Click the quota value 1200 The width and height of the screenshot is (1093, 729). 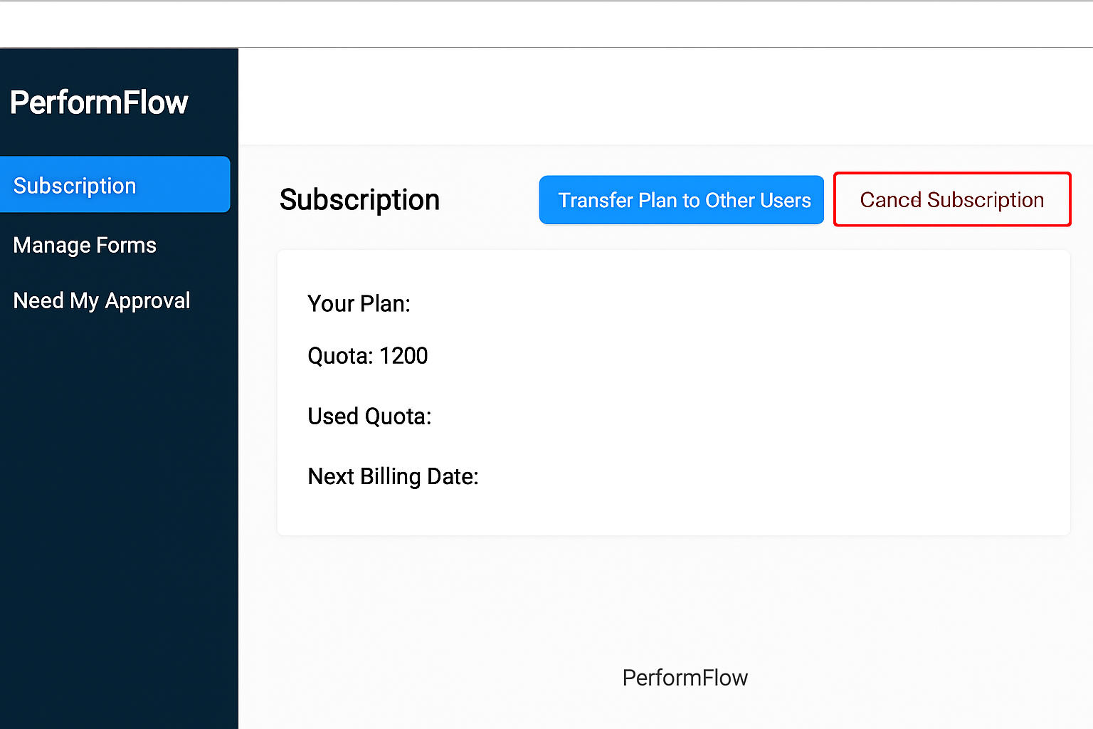[x=403, y=356]
